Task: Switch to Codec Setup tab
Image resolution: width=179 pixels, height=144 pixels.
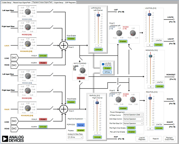Action: (x=7, y=2)
